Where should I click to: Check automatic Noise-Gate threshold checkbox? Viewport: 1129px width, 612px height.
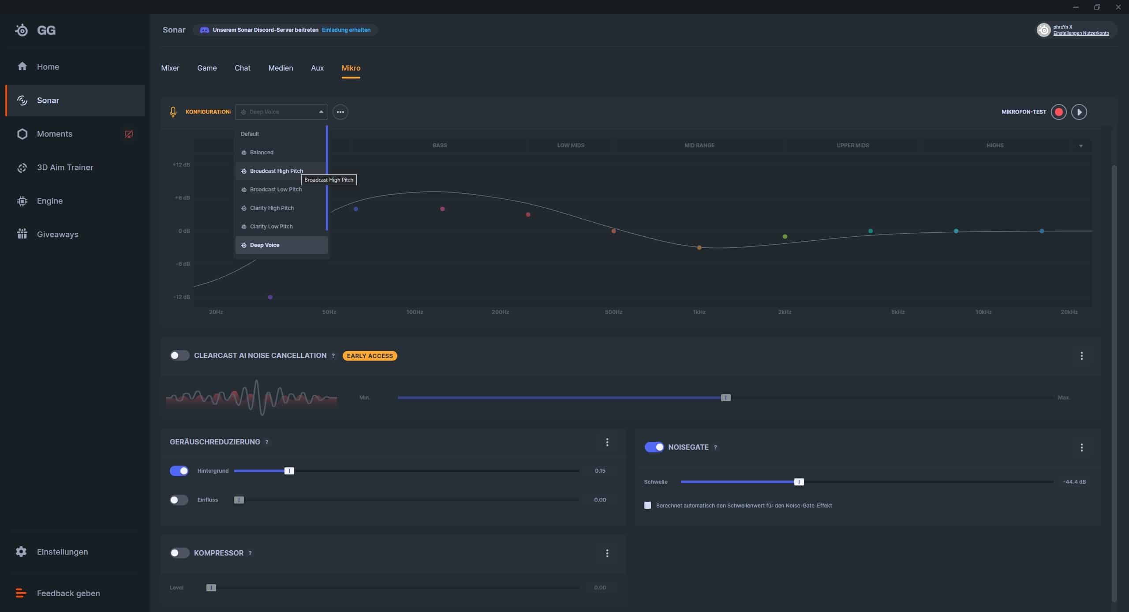[647, 505]
